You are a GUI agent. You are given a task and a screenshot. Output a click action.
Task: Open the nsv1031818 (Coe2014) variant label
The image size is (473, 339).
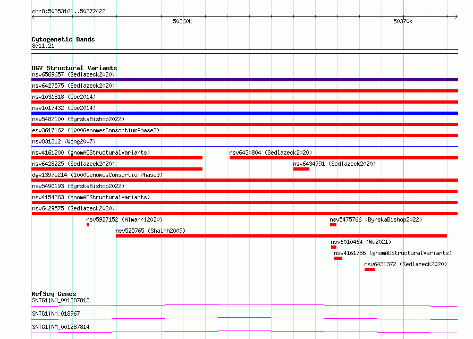pos(64,97)
